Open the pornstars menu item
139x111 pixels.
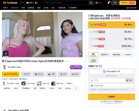(31, 8)
